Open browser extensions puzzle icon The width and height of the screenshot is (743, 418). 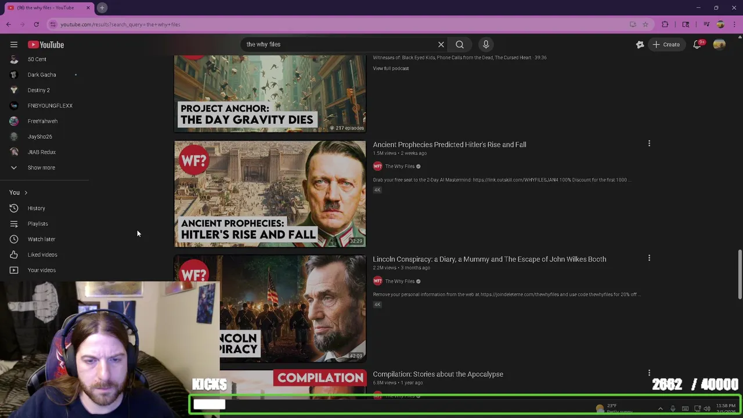tap(665, 24)
